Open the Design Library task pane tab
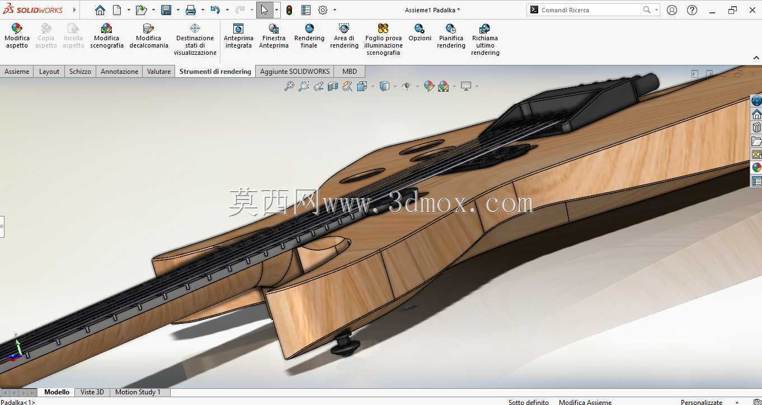This screenshot has width=762, height=405. tap(756, 128)
